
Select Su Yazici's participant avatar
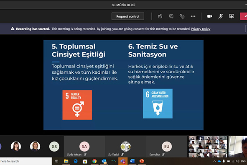pyautogui.click(x=125, y=147)
